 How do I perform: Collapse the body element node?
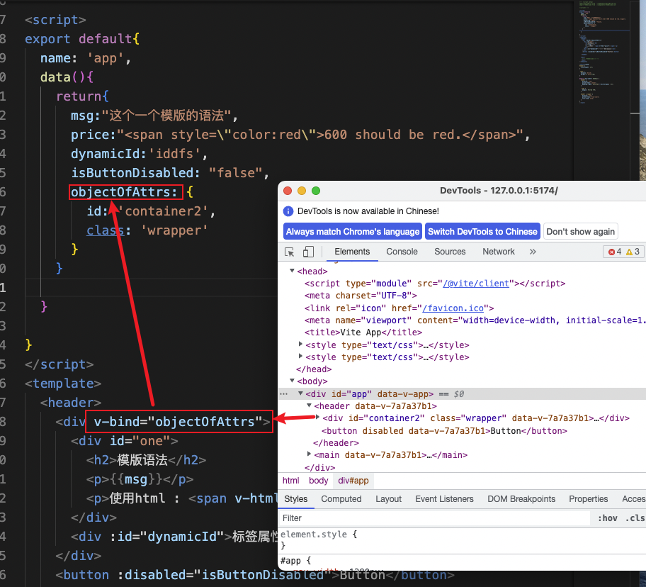click(x=292, y=381)
